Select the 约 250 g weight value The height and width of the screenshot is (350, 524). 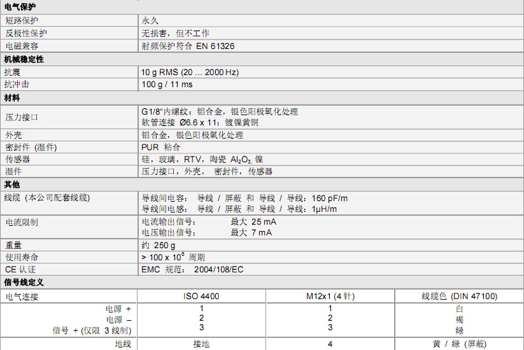coord(158,245)
